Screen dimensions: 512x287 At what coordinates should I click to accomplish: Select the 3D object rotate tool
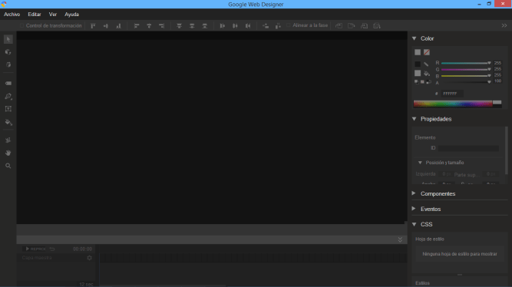[x=8, y=52]
